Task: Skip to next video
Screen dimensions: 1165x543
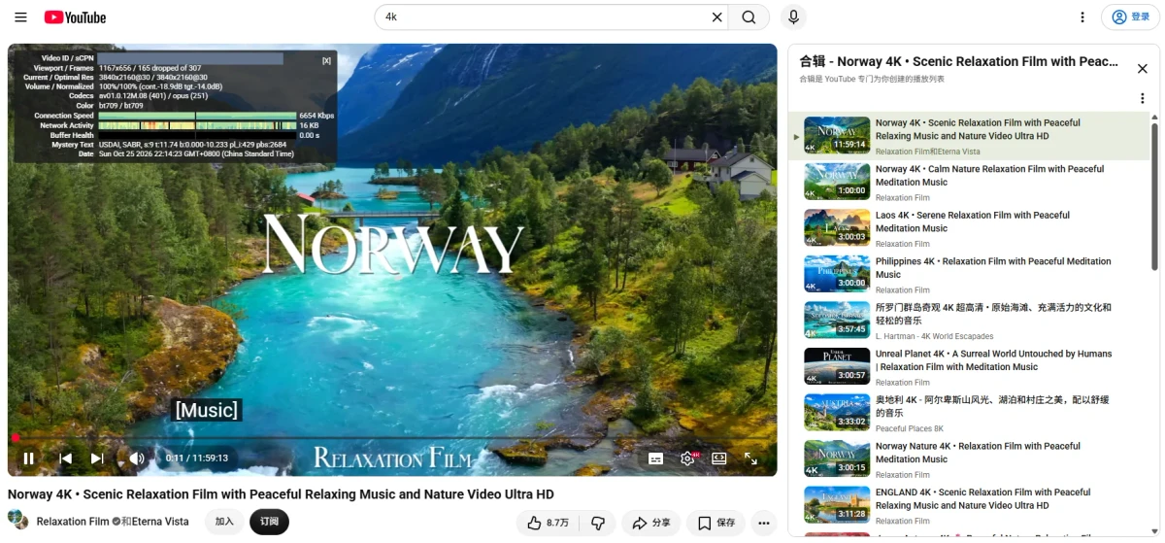Action: click(x=97, y=458)
